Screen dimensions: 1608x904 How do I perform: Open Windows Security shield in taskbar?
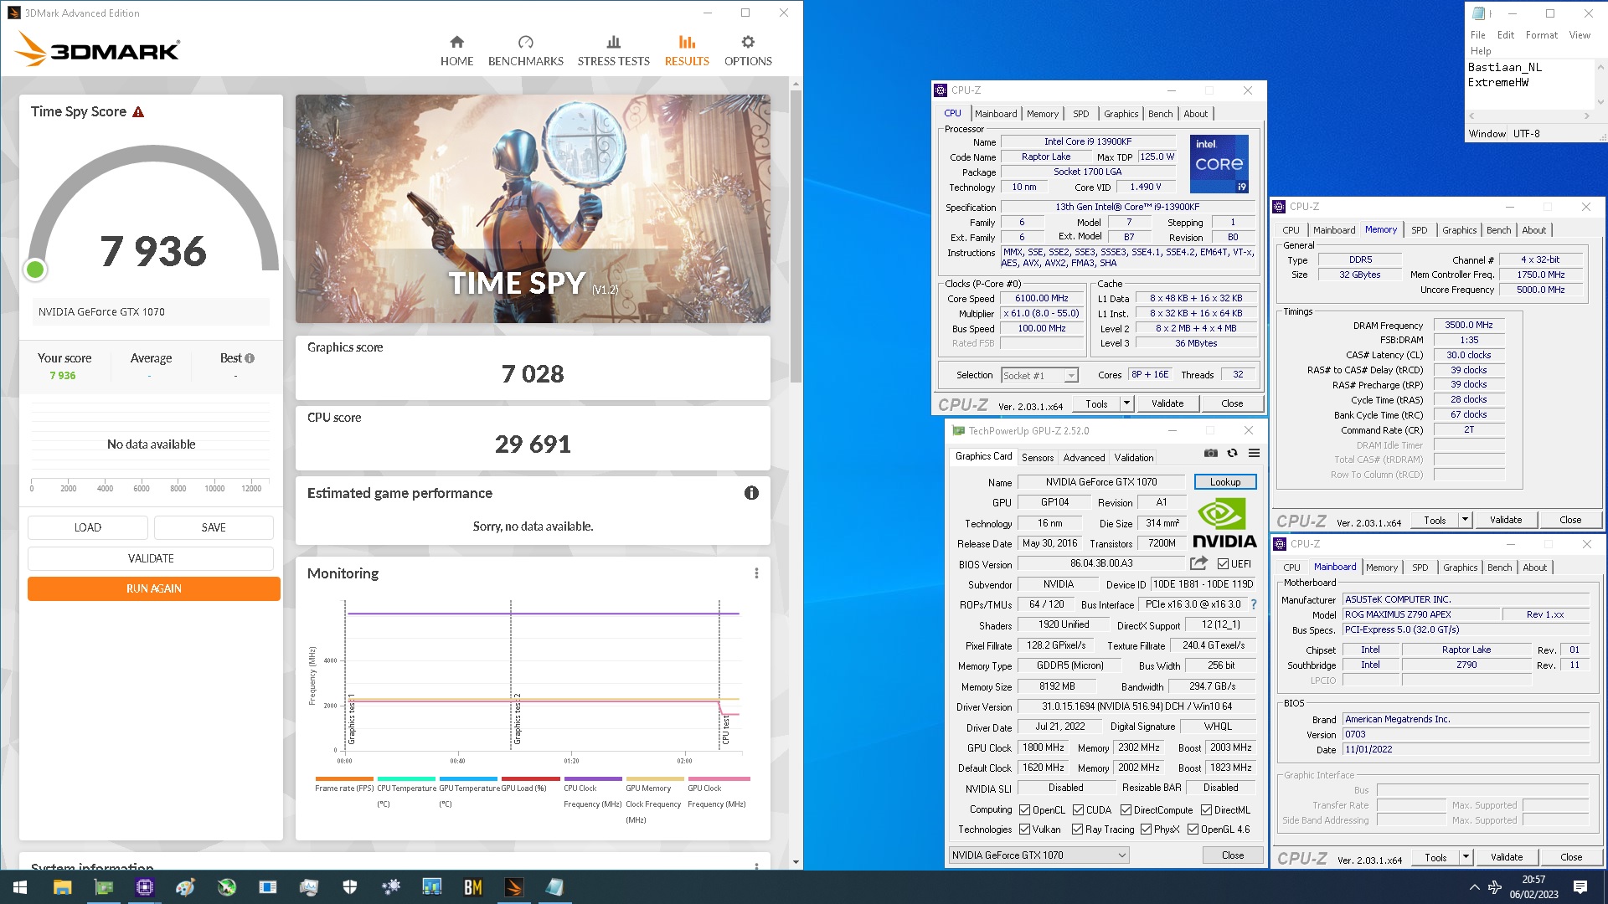[x=350, y=887]
